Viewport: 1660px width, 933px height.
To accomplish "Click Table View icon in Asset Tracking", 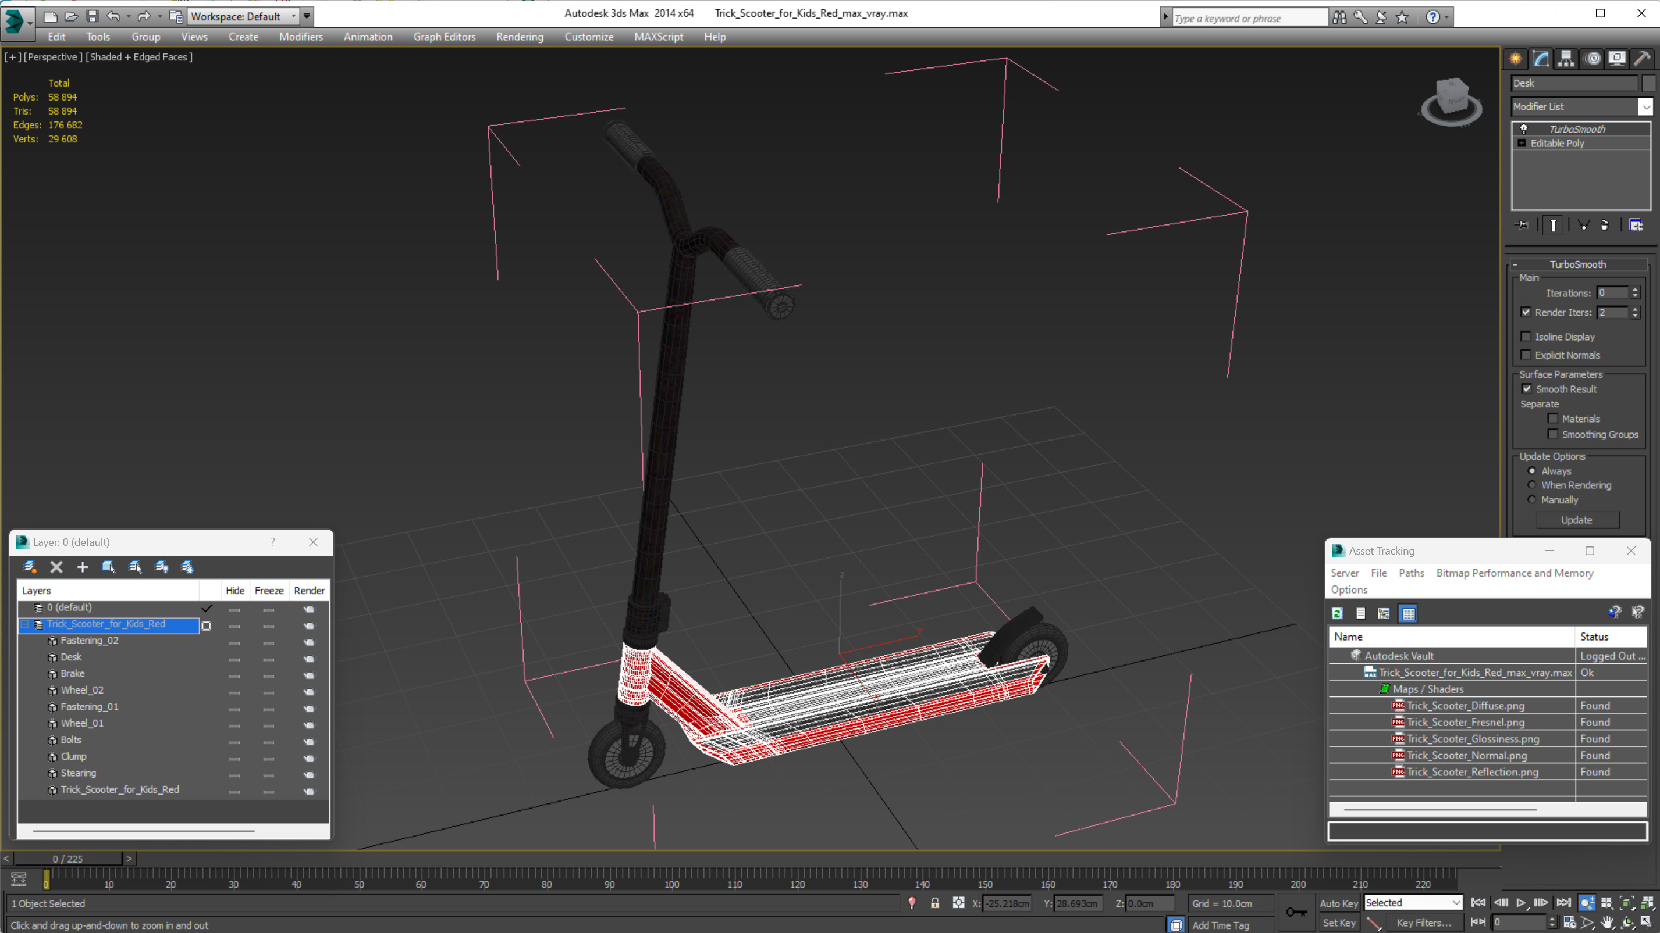I will [x=1409, y=613].
